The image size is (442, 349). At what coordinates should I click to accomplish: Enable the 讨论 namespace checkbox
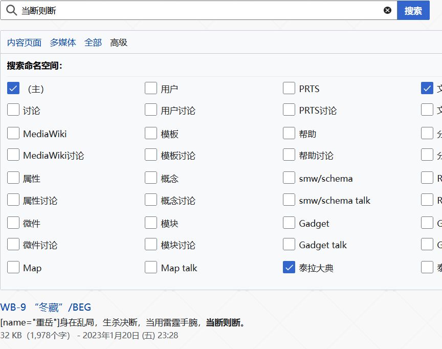click(x=13, y=110)
